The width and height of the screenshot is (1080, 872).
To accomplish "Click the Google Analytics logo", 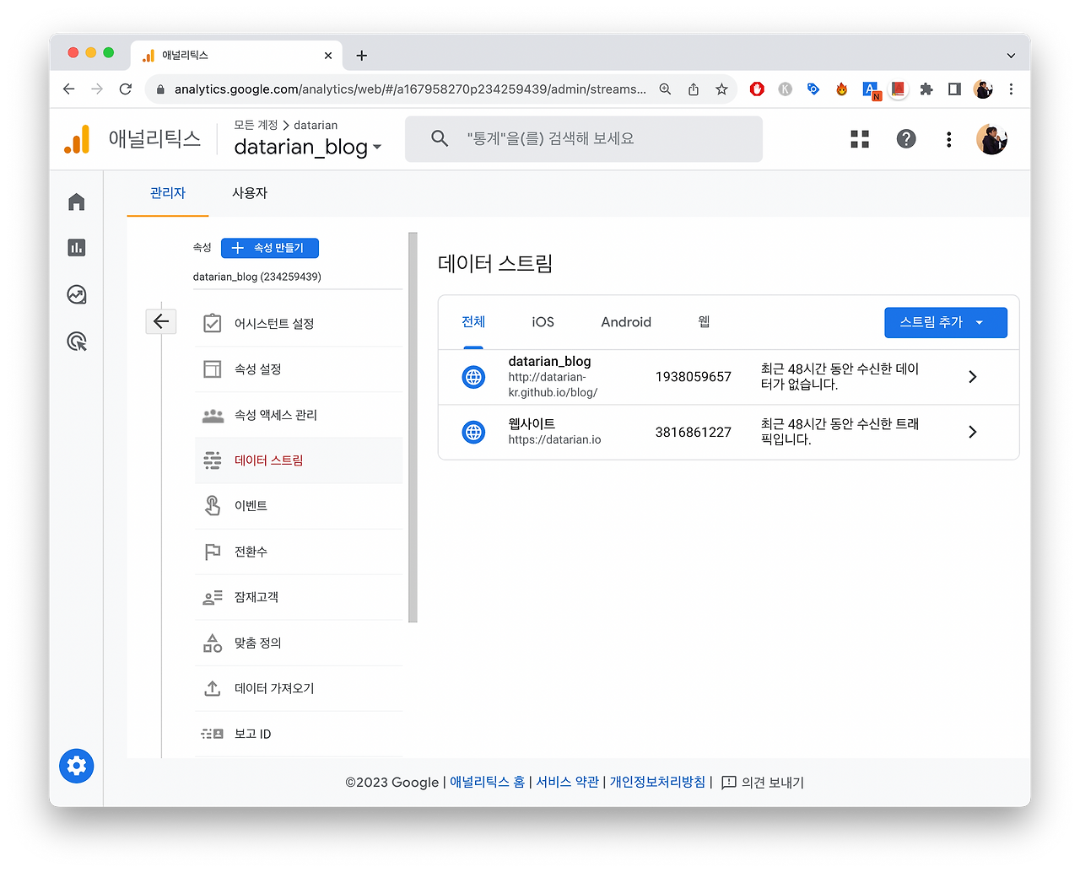I will point(77,139).
